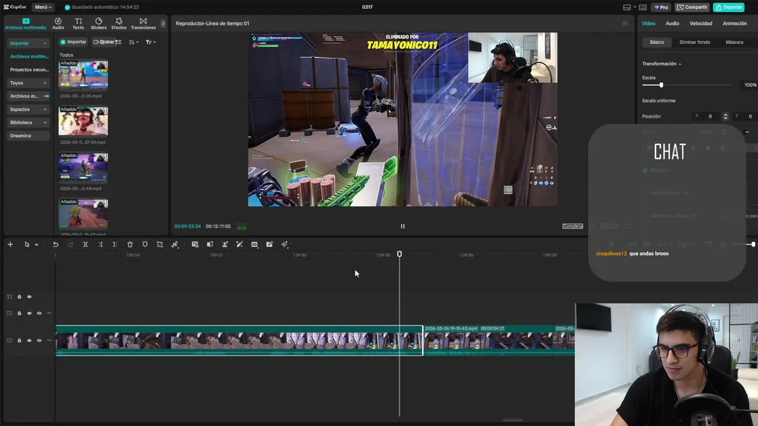Delete left of playhead icon
Screen dimensions: 758x426
click(100, 244)
